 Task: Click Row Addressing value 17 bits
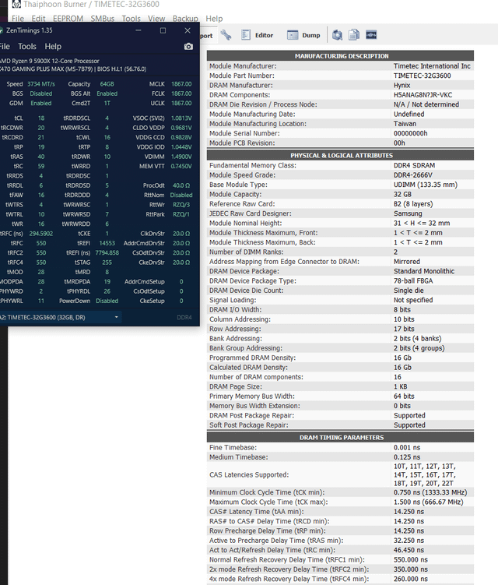coord(404,329)
